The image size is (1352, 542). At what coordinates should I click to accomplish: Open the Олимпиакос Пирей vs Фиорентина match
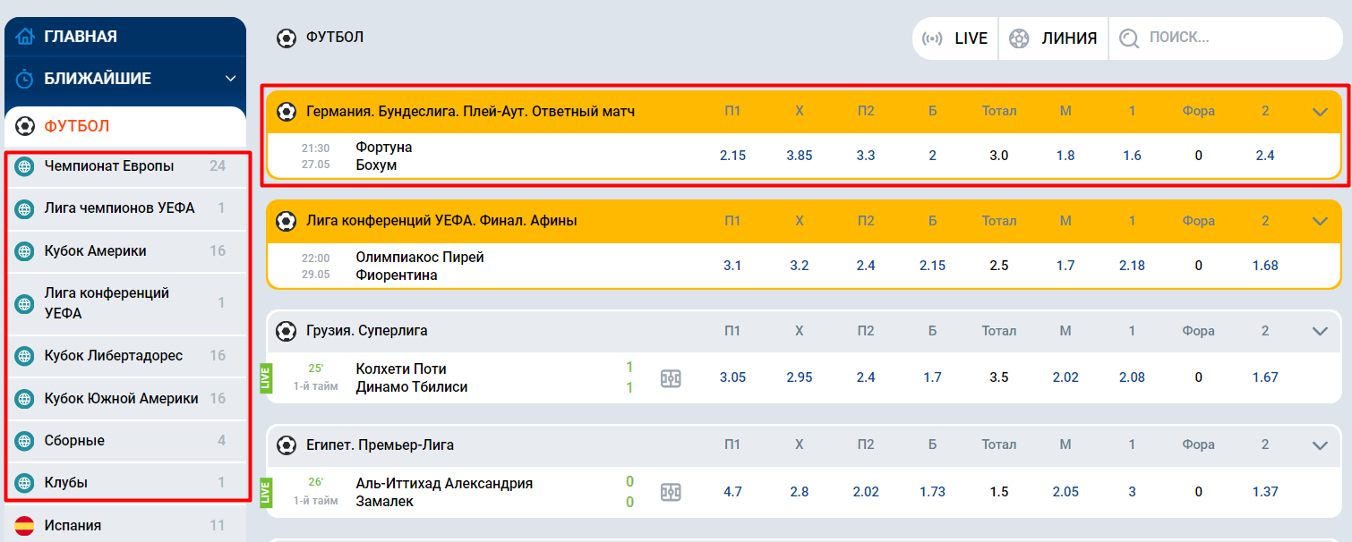pyautogui.click(x=420, y=267)
